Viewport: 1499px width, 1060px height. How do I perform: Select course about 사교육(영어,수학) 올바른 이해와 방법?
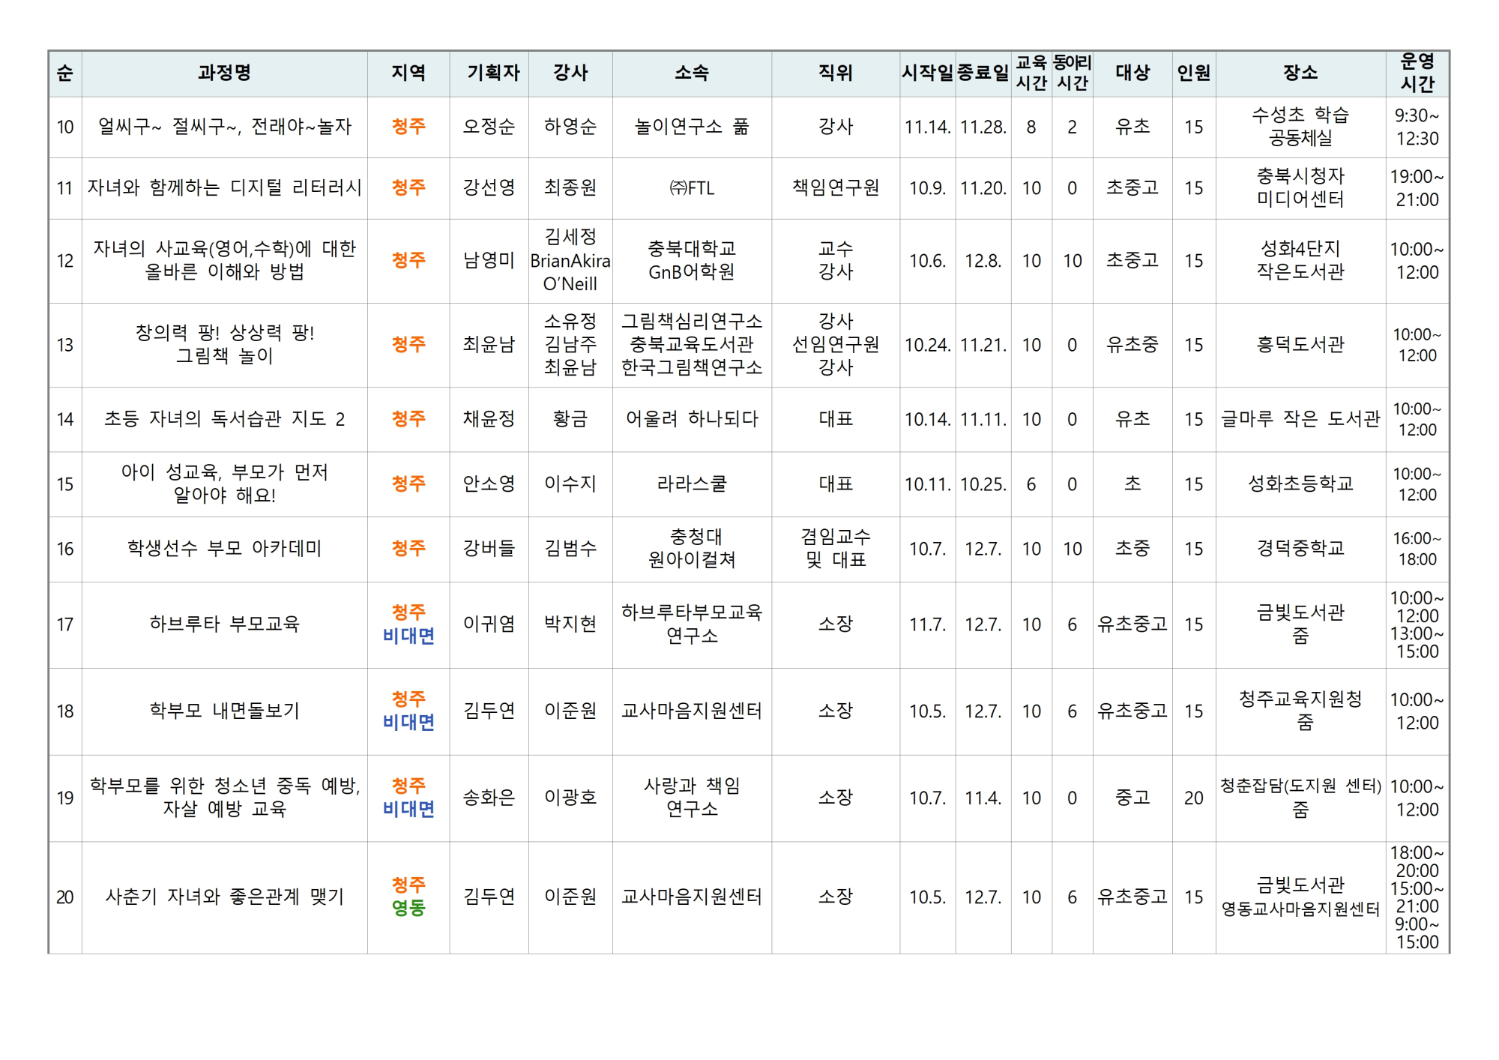[224, 260]
